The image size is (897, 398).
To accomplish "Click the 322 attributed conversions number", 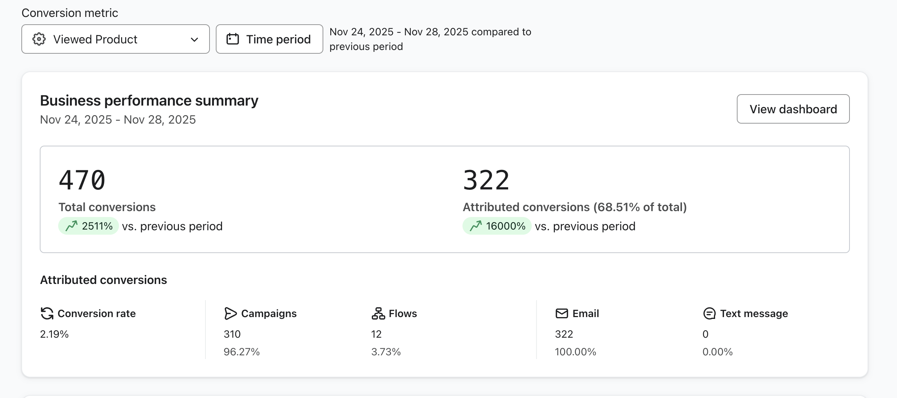I will (486, 180).
